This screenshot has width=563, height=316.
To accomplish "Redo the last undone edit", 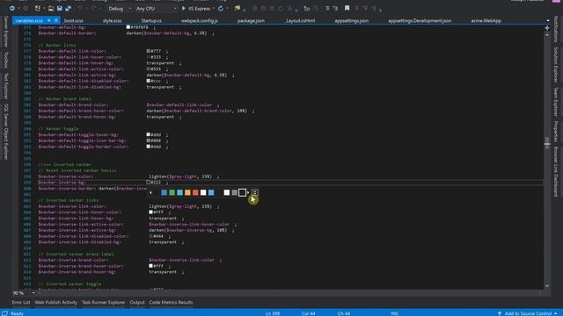I will tap(94, 8).
